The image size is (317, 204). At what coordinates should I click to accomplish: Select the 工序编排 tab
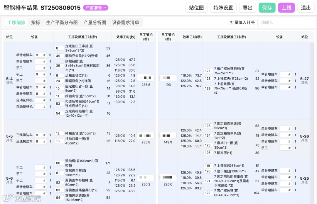16,22
